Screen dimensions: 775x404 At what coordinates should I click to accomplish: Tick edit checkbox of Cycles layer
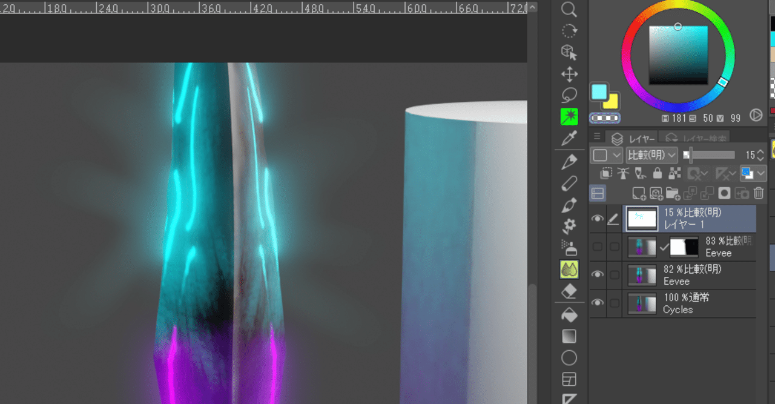point(615,303)
